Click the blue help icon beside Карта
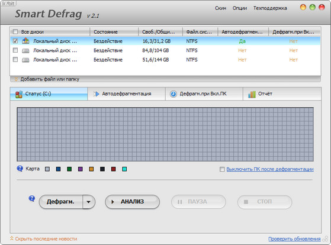Viewport: 331px width, 245px height. [20, 169]
